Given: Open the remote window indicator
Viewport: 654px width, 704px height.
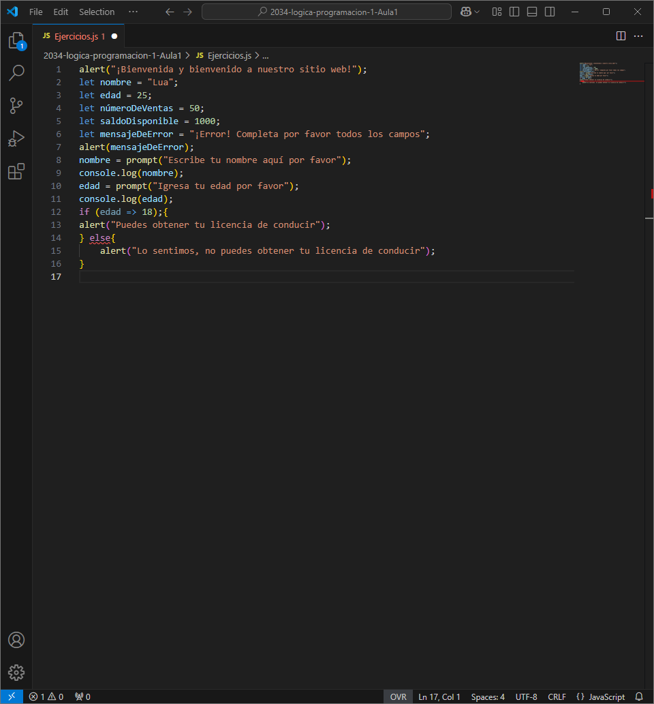Looking at the screenshot, I should point(12,696).
